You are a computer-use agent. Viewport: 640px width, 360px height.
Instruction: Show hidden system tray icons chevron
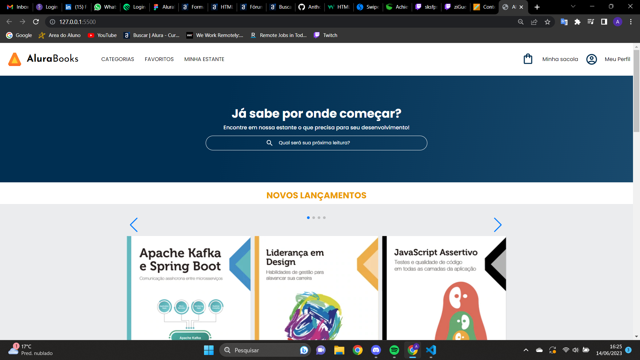[x=526, y=350]
